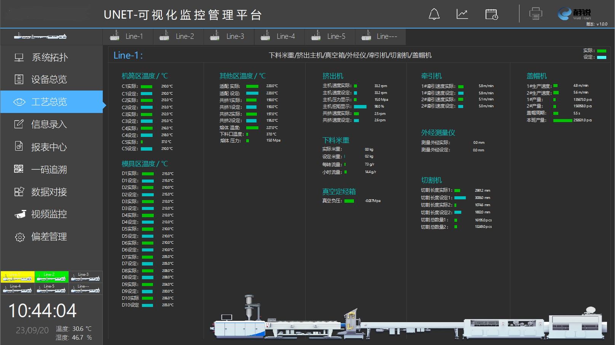This screenshot has width=615, height=345.
Task: Open 偏差管理 gear menu item
Action: click(49, 237)
